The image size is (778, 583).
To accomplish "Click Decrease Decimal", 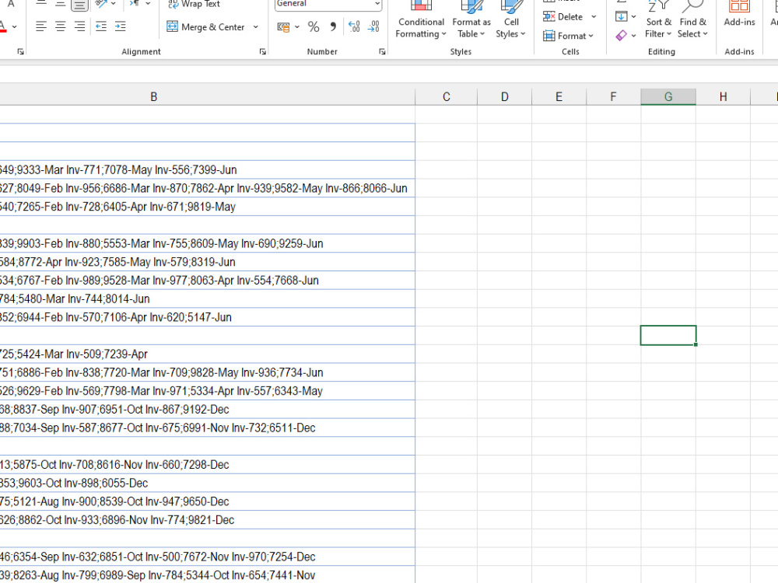I will [x=373, y=26].
